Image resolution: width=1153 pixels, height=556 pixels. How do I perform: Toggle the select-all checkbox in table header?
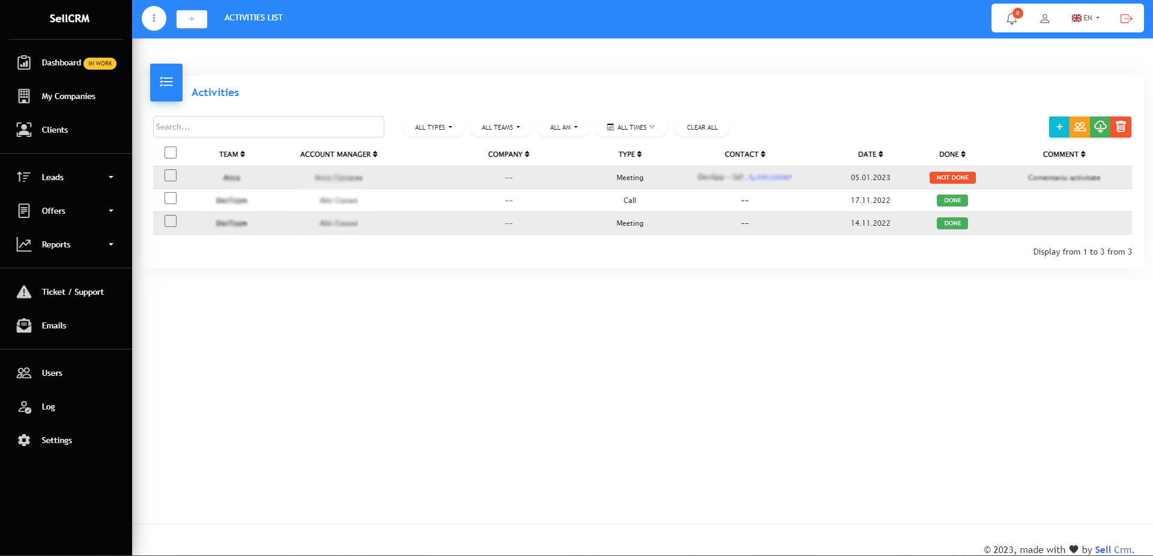(171, 153)
